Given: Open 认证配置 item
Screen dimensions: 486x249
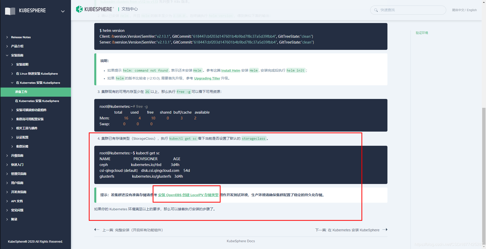Looking at the screenshot, I should click(22, 137).
